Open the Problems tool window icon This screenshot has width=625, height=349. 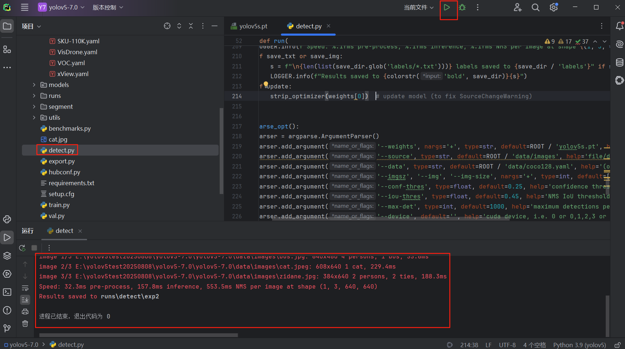[x=7, y=310]
